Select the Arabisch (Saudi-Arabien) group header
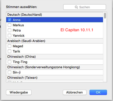113x101 pixels. (54, 41)
